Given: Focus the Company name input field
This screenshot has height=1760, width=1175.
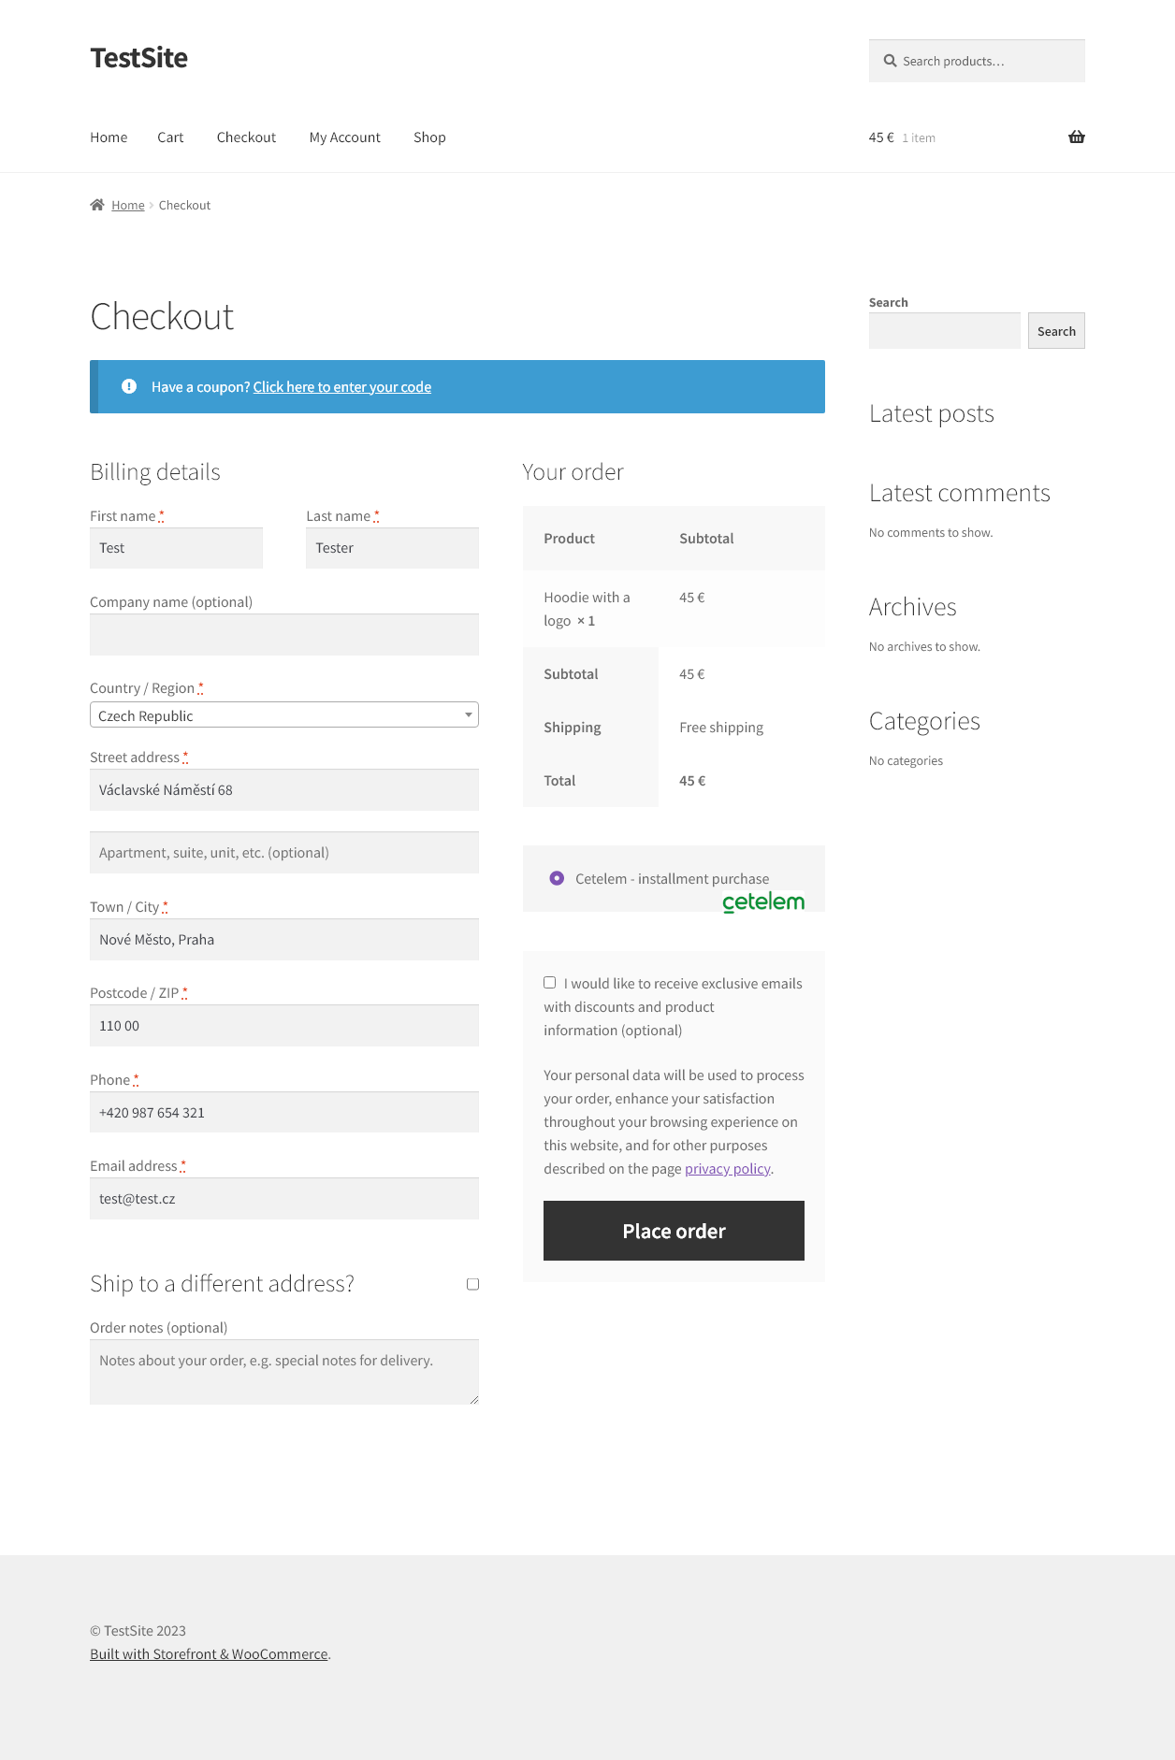Looking at the screenshot, I should tap(284, 635).
